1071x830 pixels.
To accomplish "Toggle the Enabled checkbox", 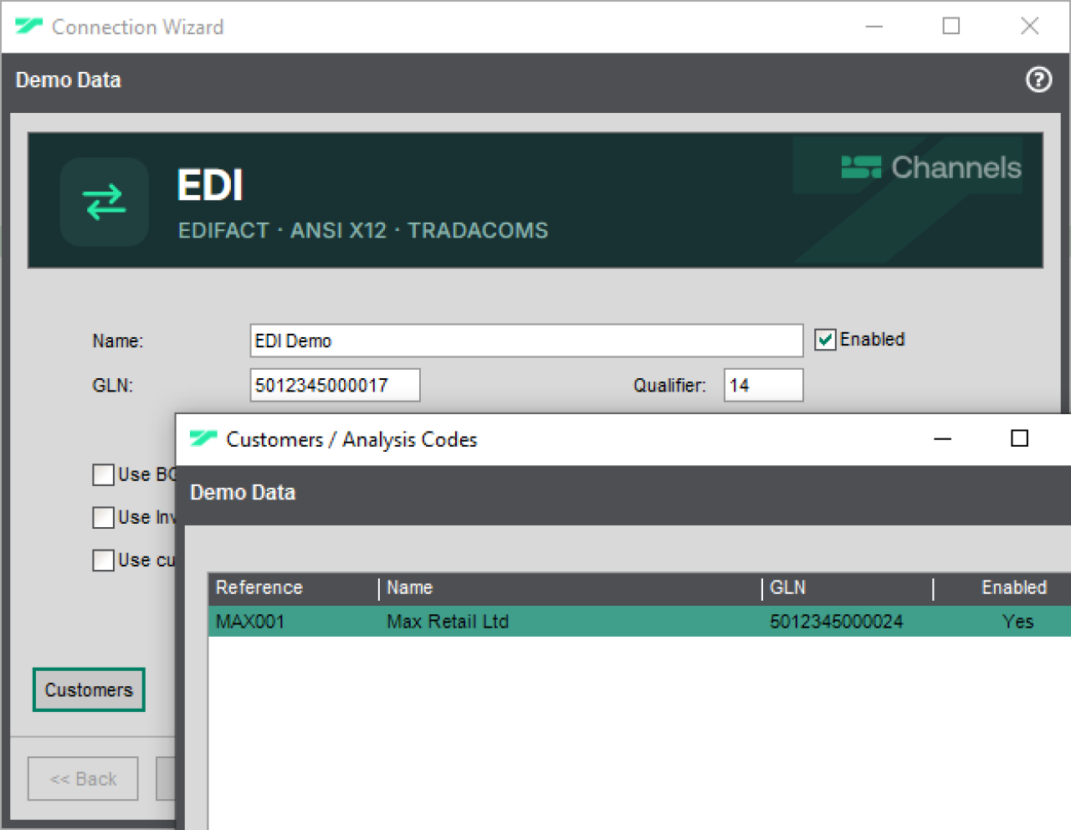I will [825, 340].
